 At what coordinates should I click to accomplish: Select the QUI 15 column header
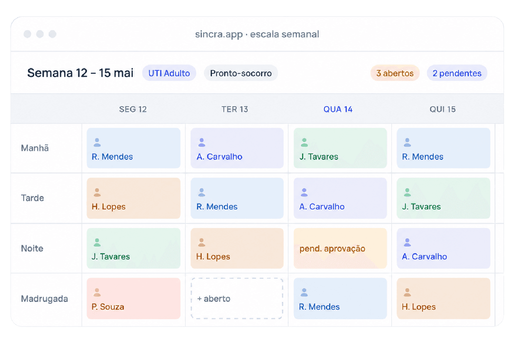(x=443, y=109)
